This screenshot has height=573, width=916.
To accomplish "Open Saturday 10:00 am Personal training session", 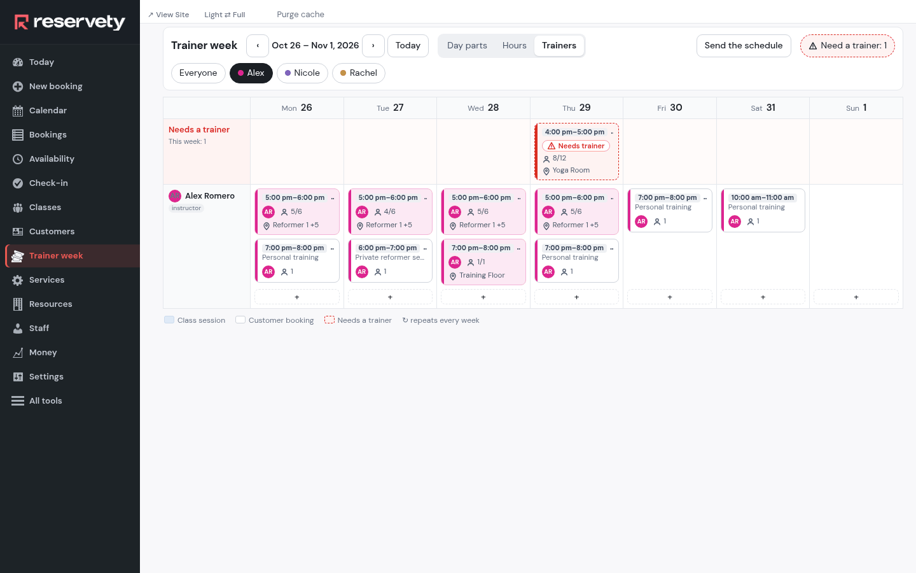I will pos(763,211).
